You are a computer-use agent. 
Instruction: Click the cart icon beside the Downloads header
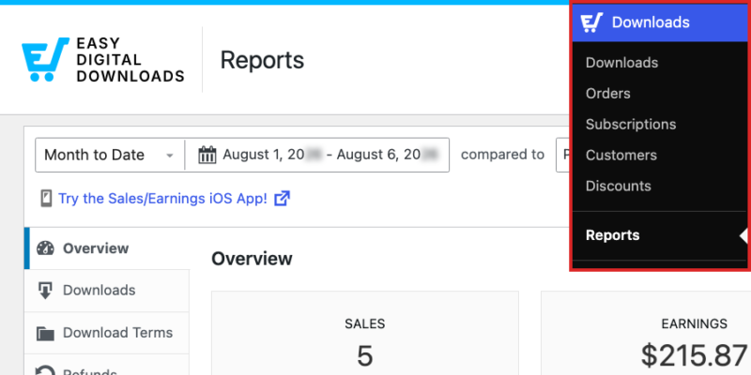591,22
